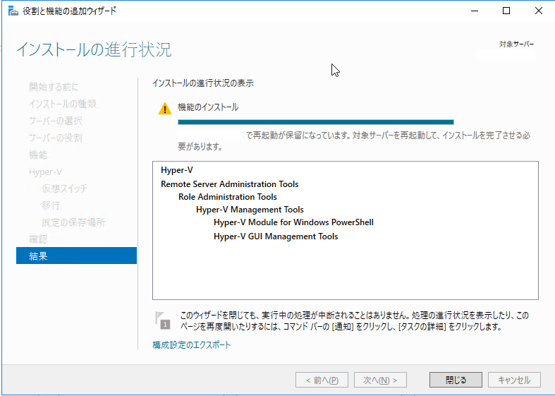555x396 pixels.
Task: Select the 結果 step in the sidebar
Action: click(76, 256)
